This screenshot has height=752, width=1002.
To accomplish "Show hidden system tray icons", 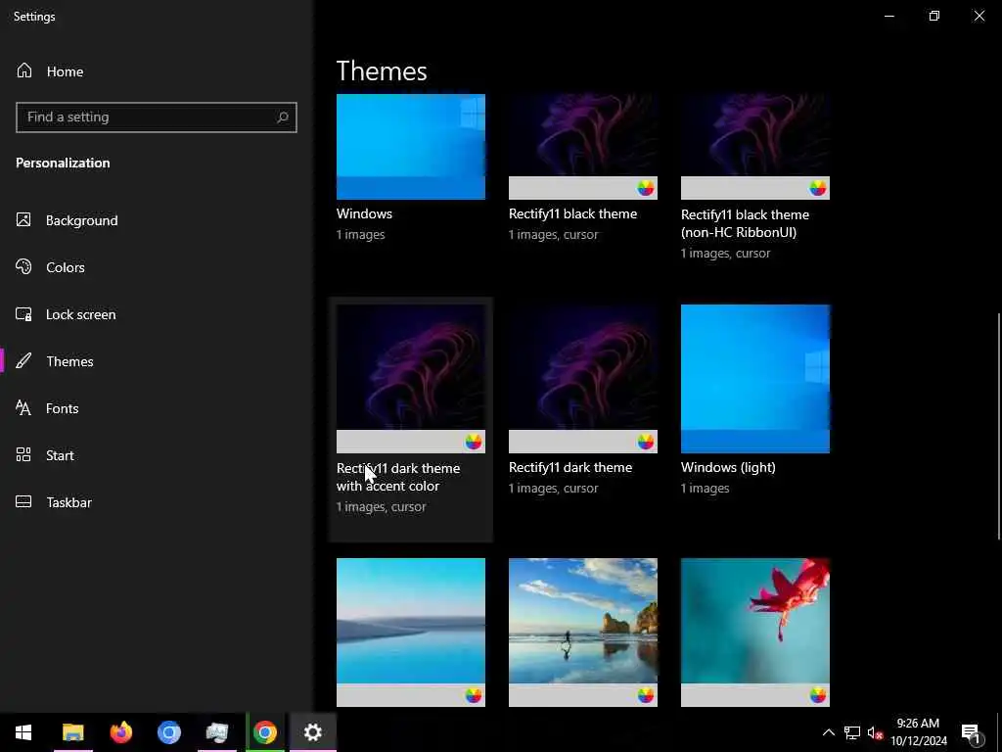I will (828, 732).
